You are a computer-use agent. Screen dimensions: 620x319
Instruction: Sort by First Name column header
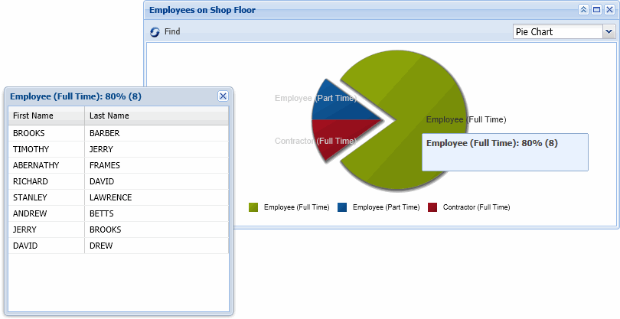coord(46,116)
